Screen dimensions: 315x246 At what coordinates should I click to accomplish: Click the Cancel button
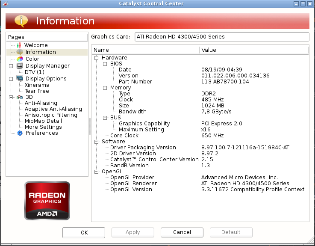(x=182, y=232)
